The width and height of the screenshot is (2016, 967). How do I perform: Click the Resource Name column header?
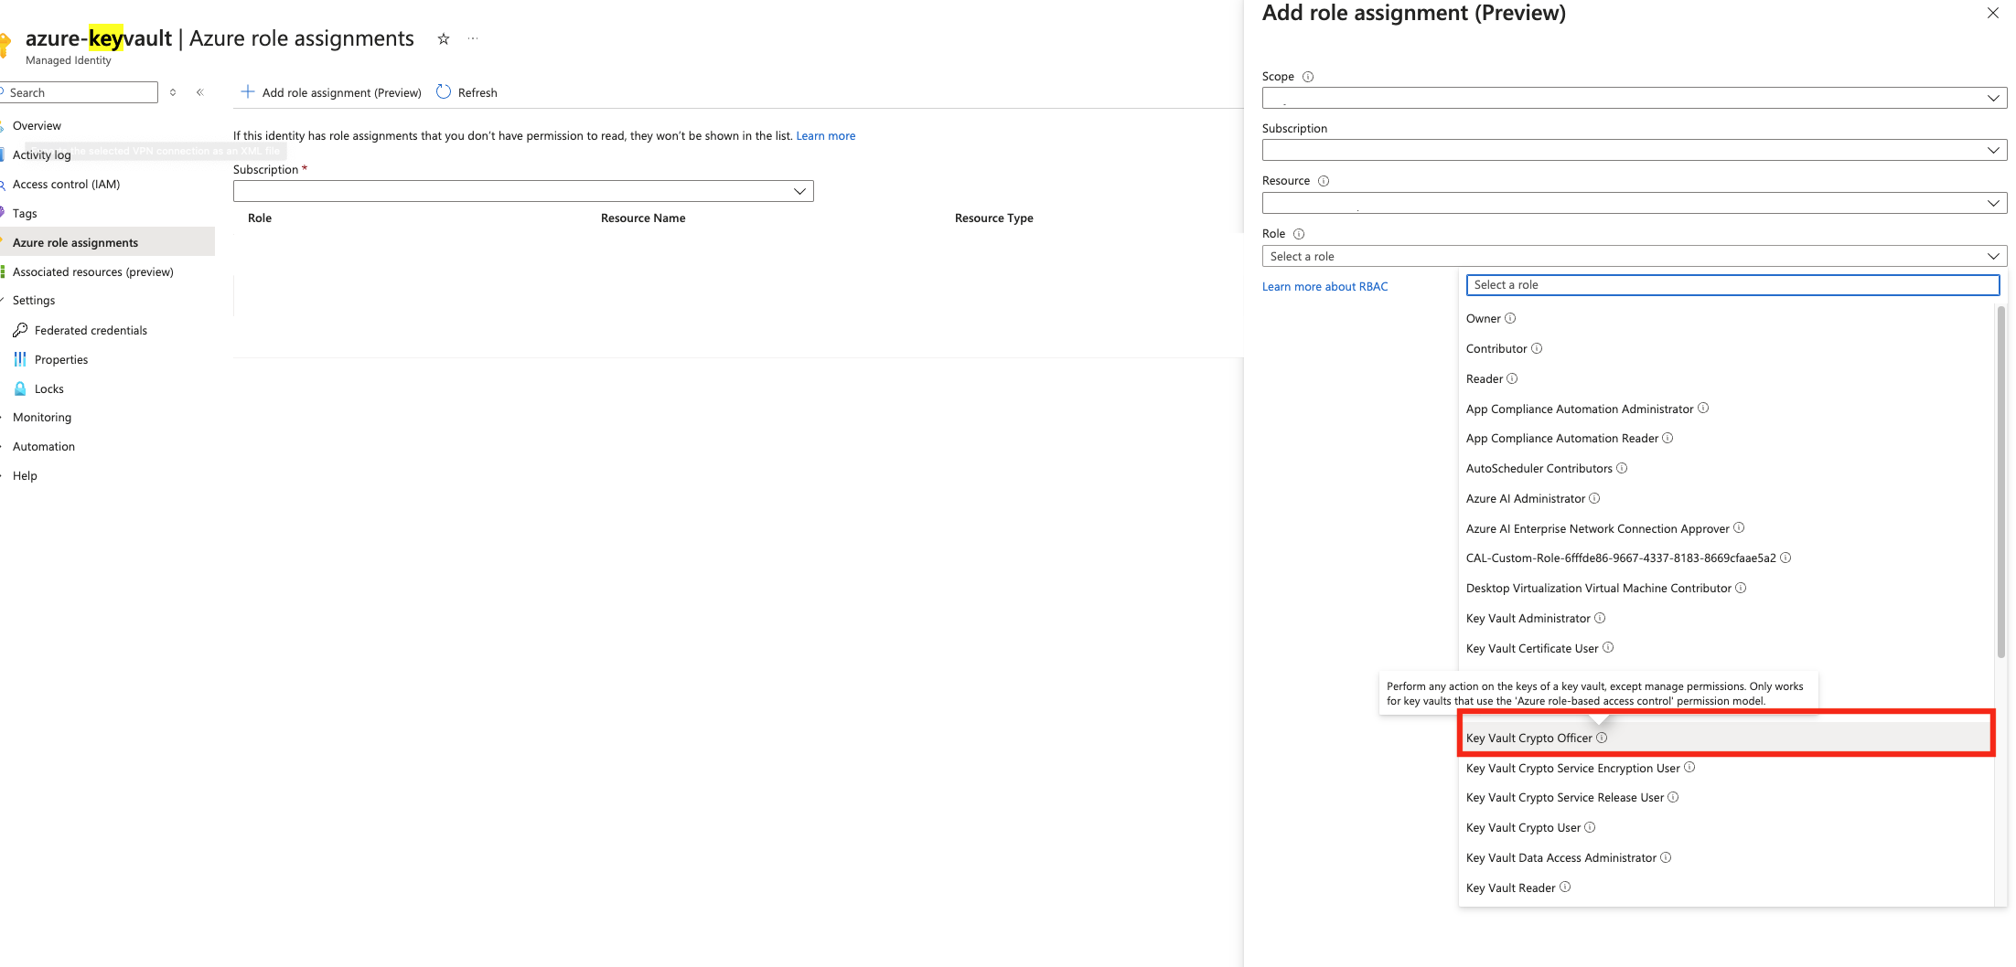[643, 218]
